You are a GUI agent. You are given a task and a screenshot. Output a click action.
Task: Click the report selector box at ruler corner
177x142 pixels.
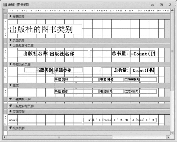click(x=5, y=10)
